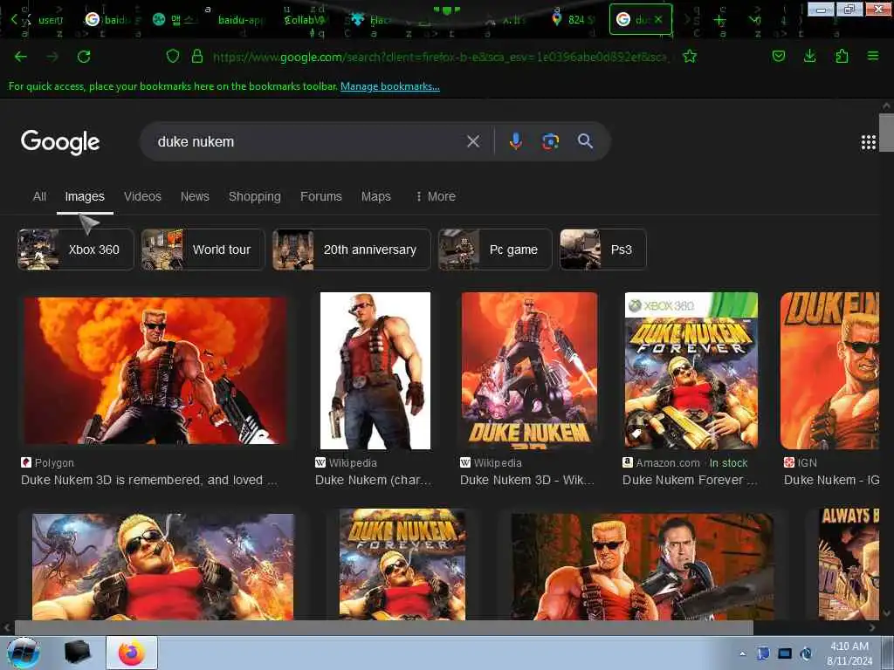This screenshot has width=894, height=670.
Task: Open the black box taskbar app
Action: pyautogui.click(x=77, y=653)
